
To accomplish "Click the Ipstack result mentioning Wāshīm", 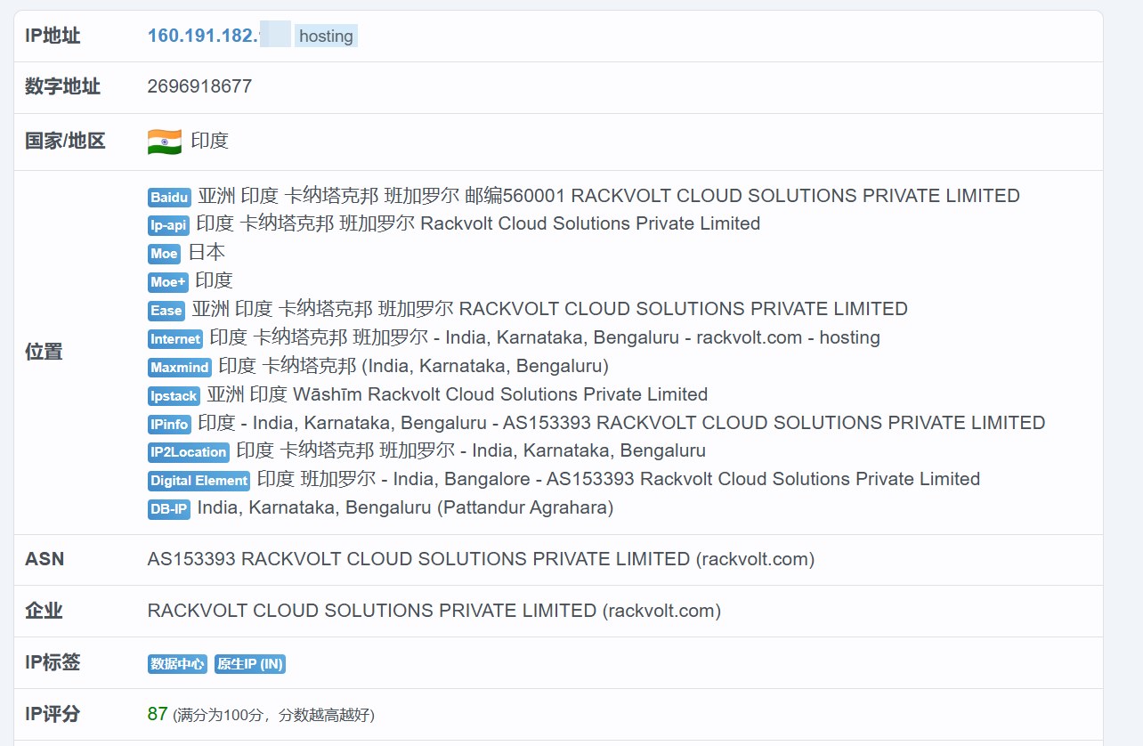I will tap(458, 394).
